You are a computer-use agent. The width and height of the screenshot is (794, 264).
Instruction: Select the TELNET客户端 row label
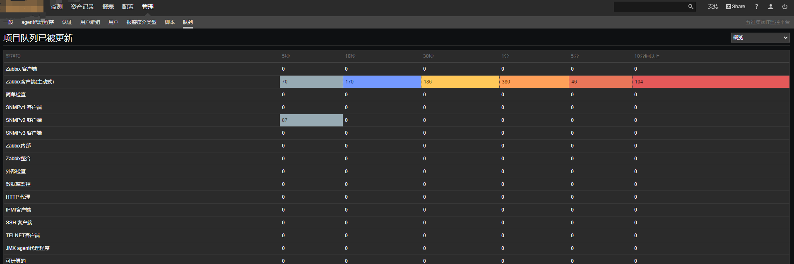(23, 235)
